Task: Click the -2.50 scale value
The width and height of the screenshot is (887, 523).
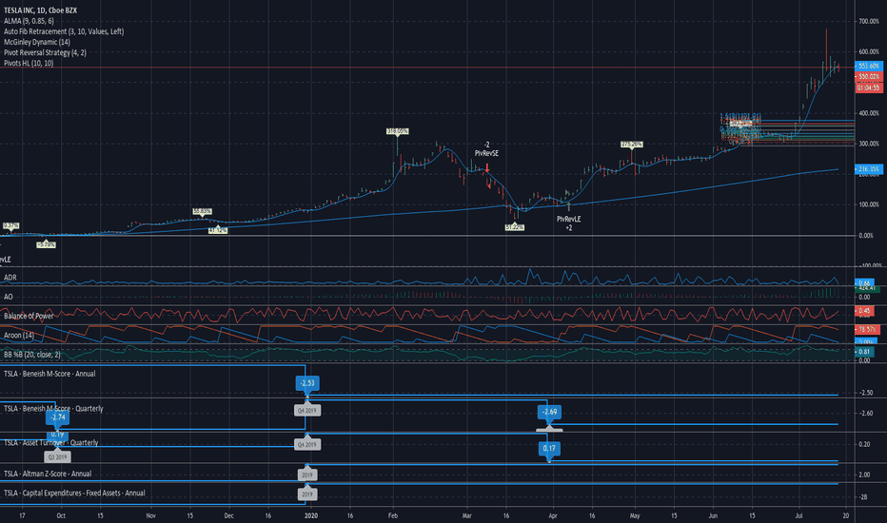Action: 865,393
